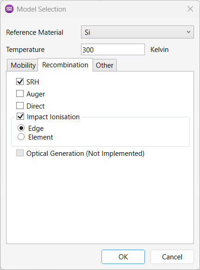
Task: Enable the Auger recombination checkbox
Action: pyautogui.click(x=20, y=94)
